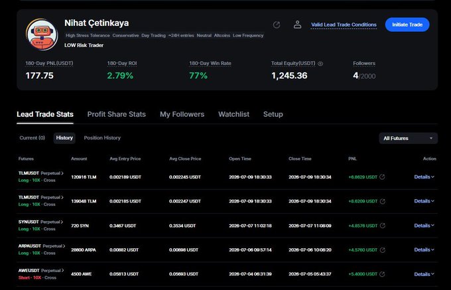Click the Altcoins tag
This screenshot has width=451, height=290.
222,35
